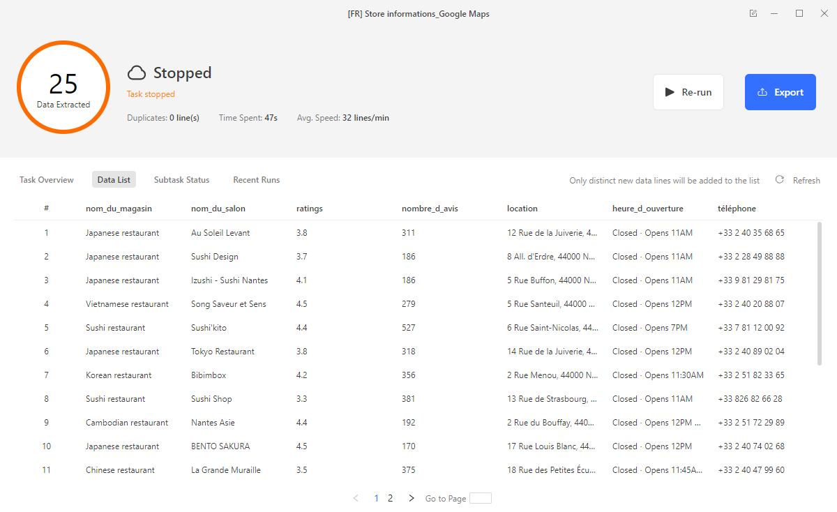
Task: Open the Recent Runs tab
Action: pyautogui.click(x=256, y=180)
